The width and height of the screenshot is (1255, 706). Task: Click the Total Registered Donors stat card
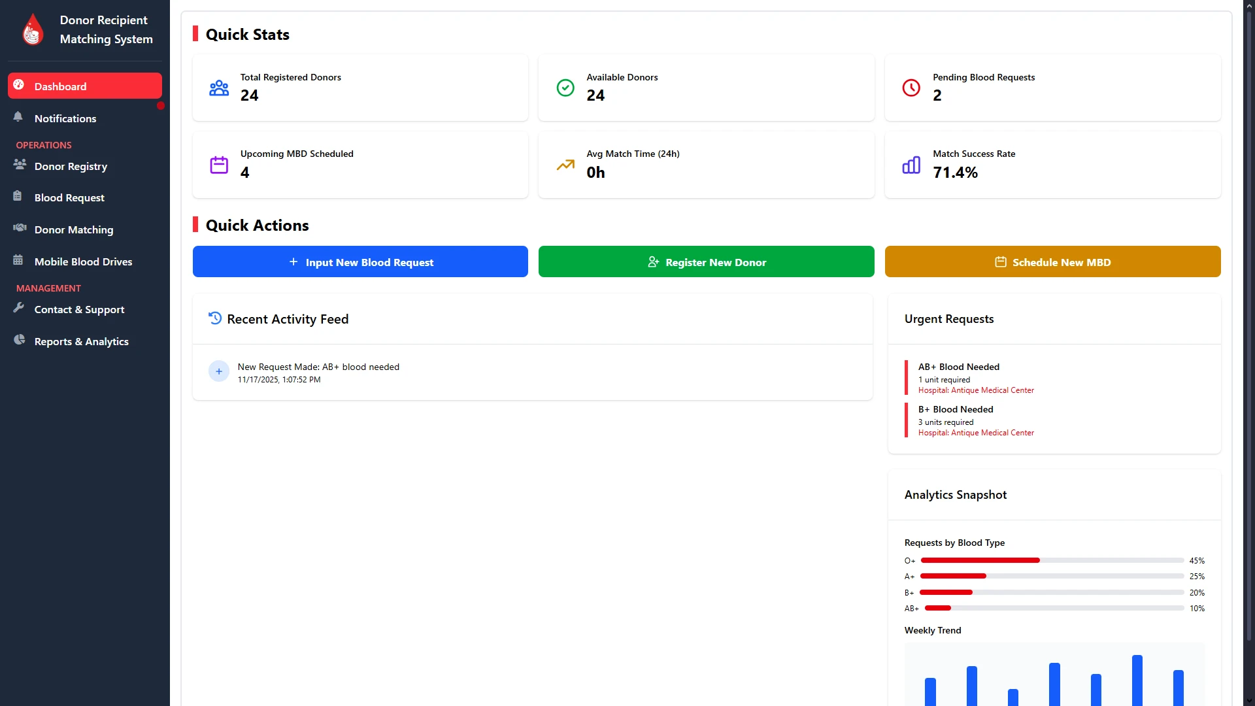(x=360, y=88)
